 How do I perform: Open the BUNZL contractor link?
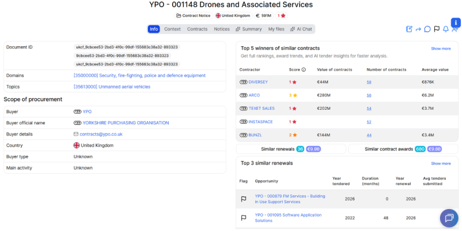pyautogui.click(x=255, y=135)
